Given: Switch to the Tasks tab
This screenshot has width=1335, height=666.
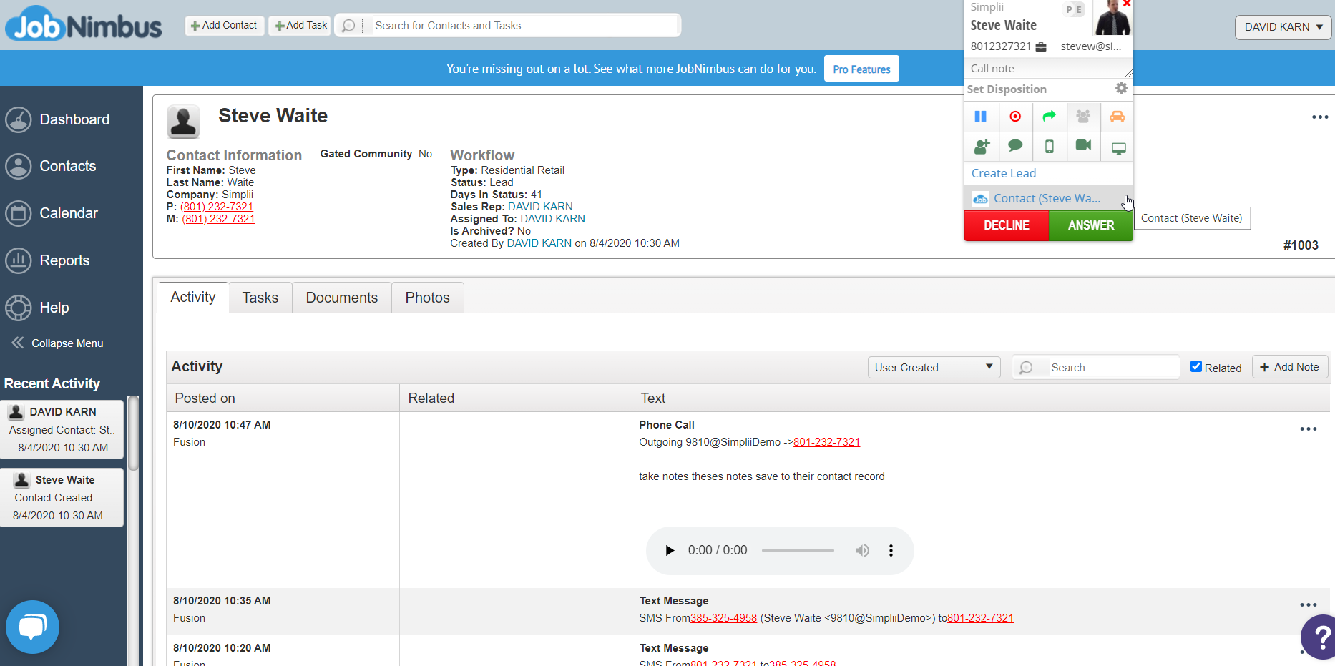Looking at the screenshot, I should [260, 298].
